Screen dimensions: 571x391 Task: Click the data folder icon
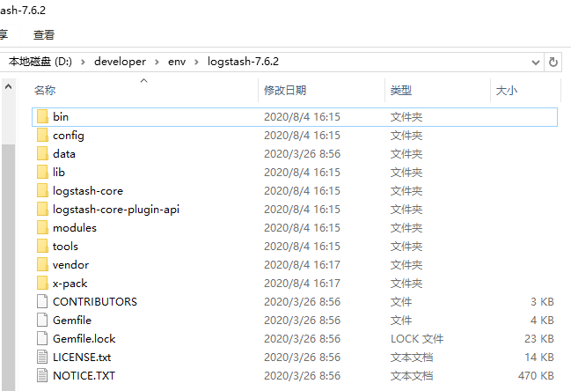pyautogui.click(x=42, y=154)
